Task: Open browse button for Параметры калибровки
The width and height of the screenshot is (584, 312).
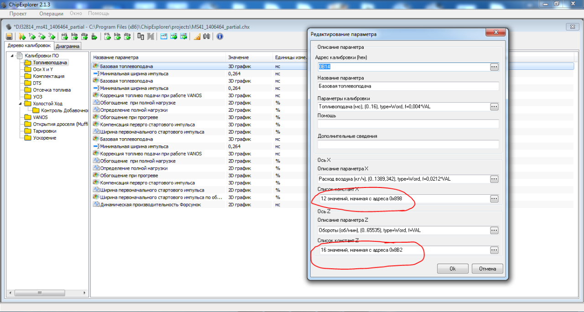Action: click(494, 107)
